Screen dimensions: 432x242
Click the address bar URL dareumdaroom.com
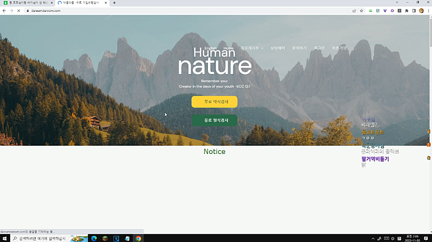[x=46, y=11]
